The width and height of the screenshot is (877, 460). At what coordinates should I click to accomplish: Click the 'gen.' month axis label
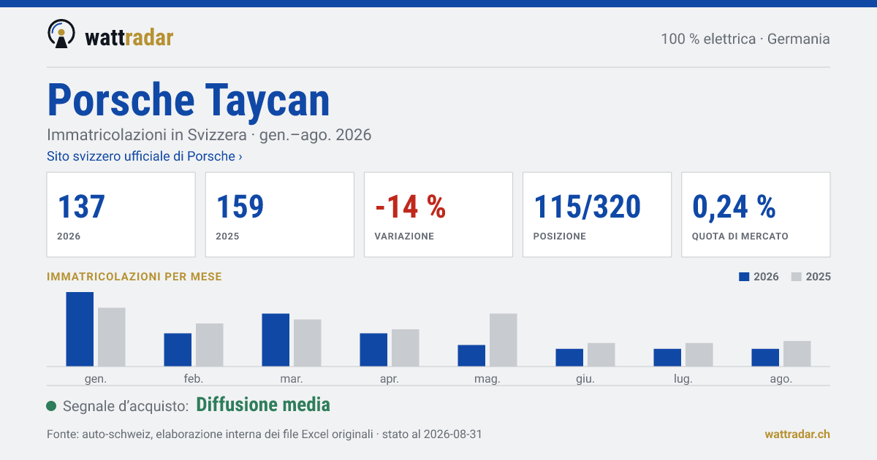[96, 379]
